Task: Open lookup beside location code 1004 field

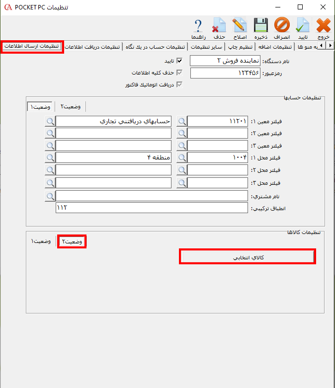Action: [182, 158]
